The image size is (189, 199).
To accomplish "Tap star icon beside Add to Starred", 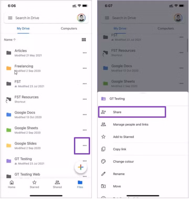I will pos(103,137).
